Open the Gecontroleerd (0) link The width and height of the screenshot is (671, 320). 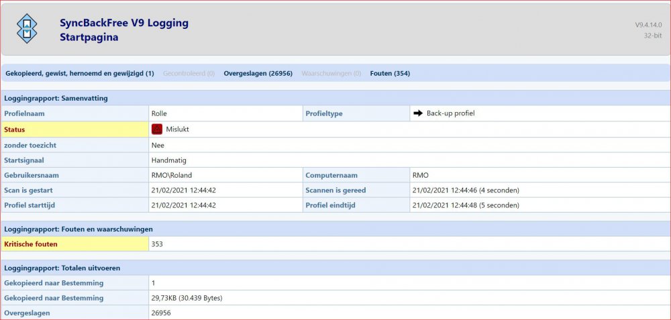pos(189,73)
